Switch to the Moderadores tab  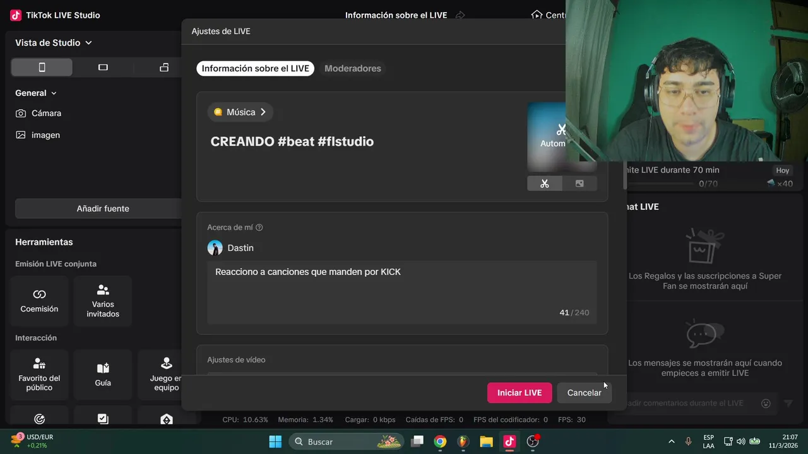tap(353, 68)
